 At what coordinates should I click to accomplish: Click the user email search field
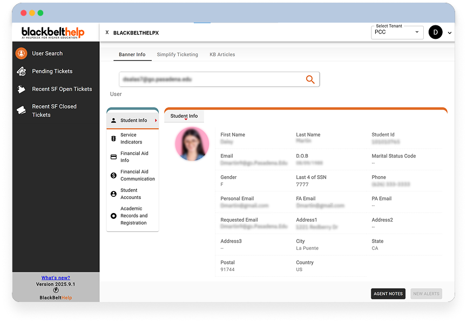click(x=211, y=80)
